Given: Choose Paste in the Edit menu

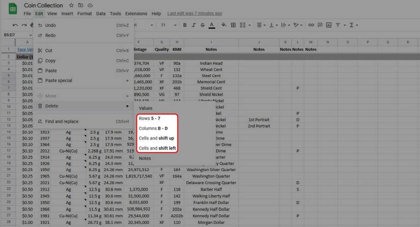Looking at the screenshot, I should [83, 71].
